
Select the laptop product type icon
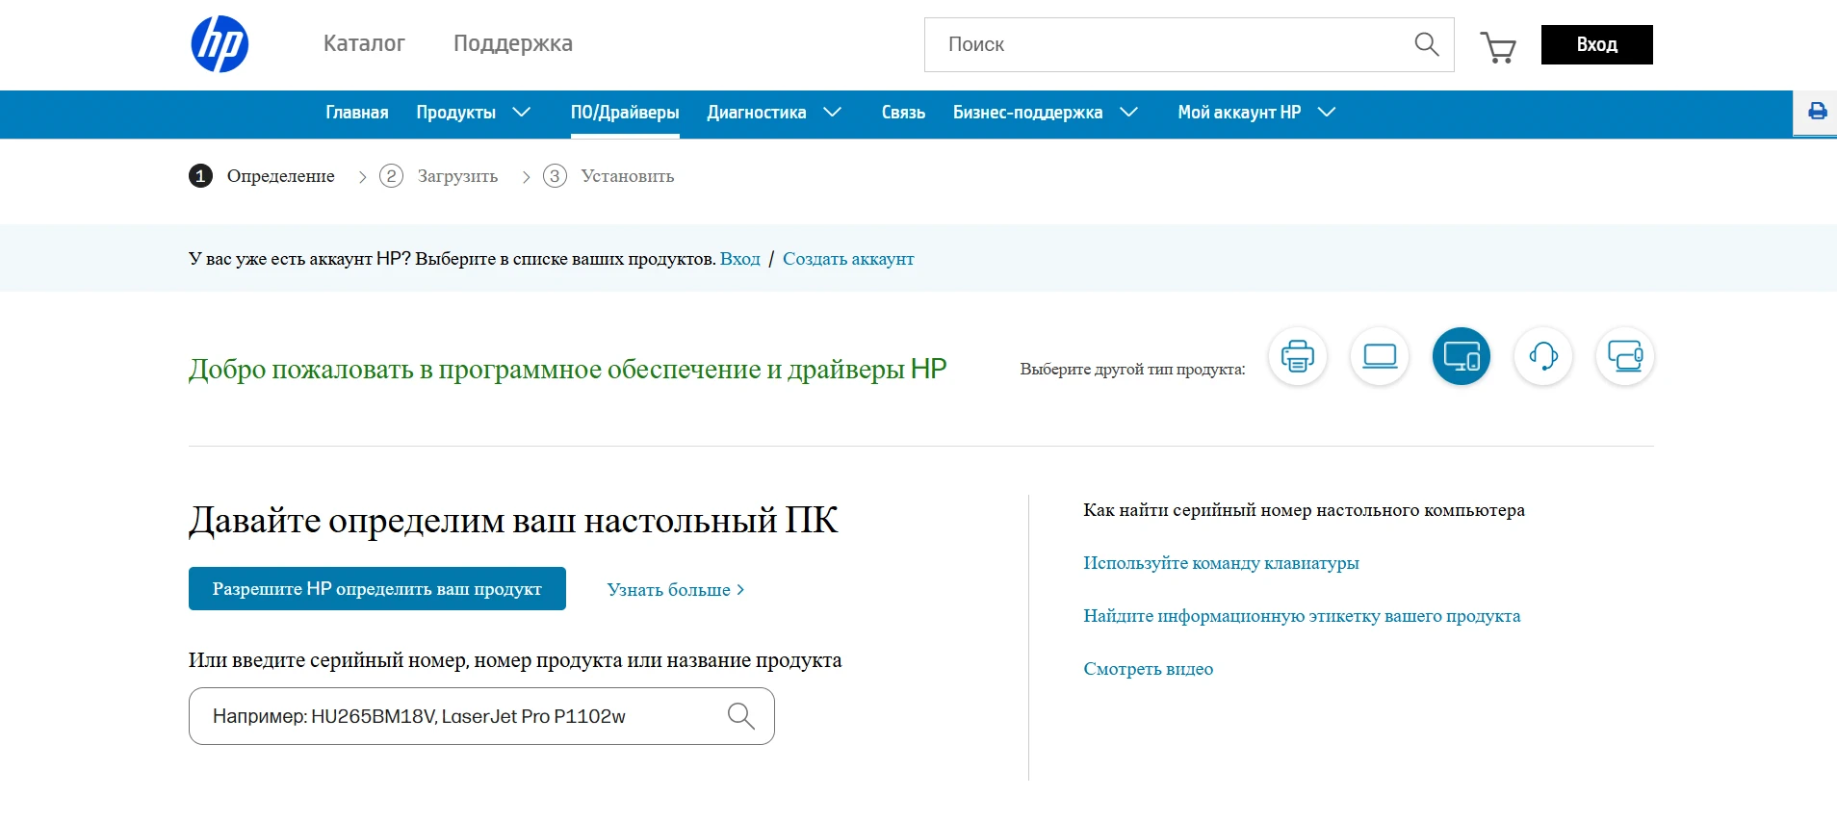point(1379,356)
